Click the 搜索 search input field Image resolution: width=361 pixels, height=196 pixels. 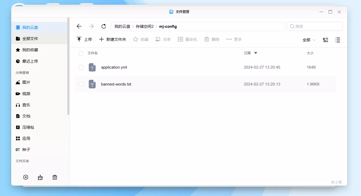315,26
